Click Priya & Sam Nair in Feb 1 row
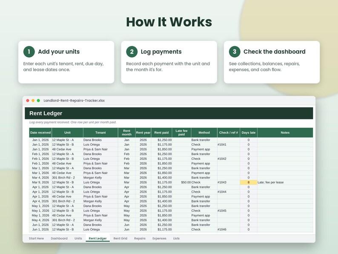This screenshot has width=338, height=254. pyautogui.click(x=100, y=163)
